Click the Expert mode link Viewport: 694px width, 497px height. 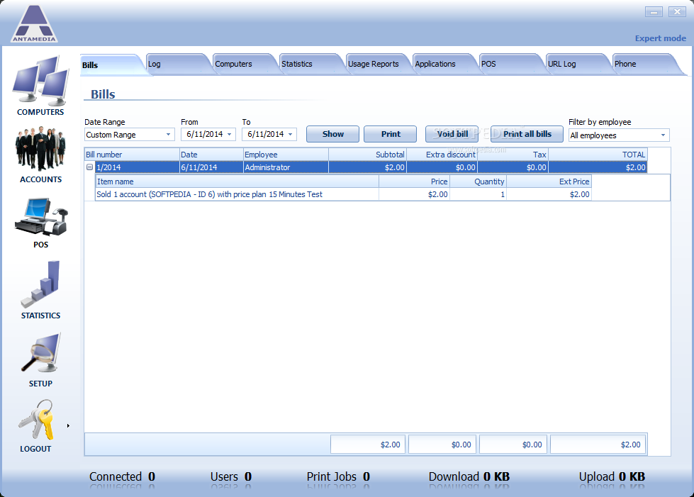click(x=661, y=38)
